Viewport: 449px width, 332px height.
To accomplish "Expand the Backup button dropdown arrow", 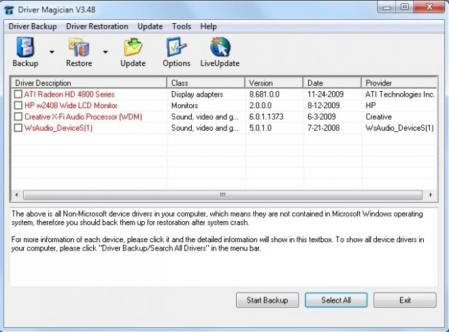I will pyautogui.click(x=51, y=52).
